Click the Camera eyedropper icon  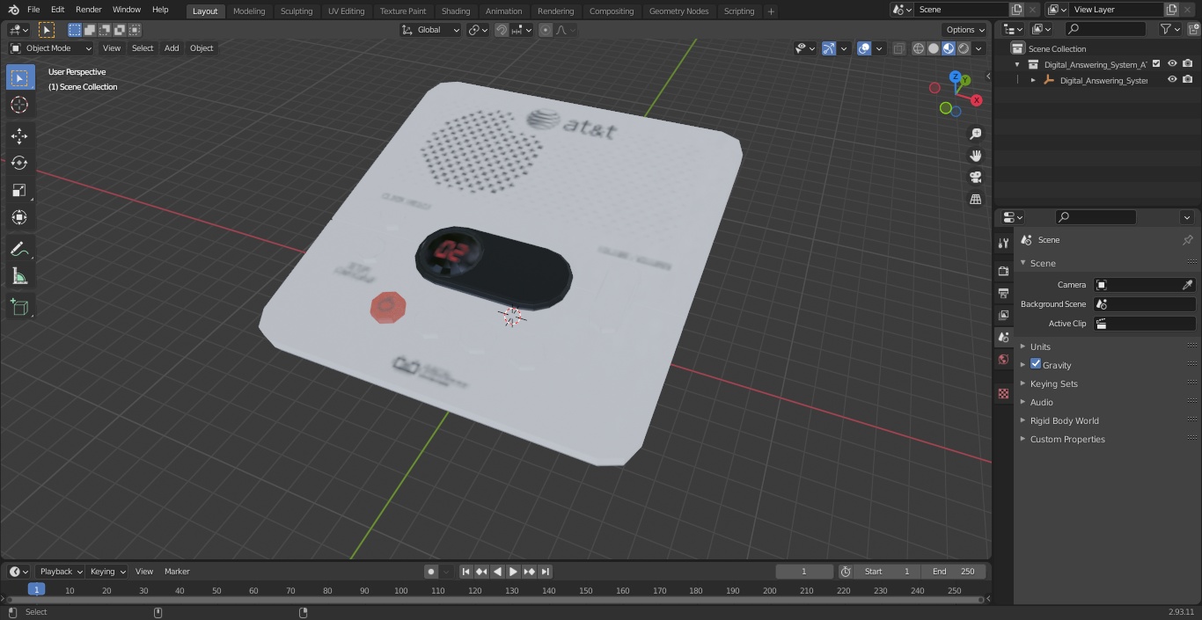(x=1187, y=285)
